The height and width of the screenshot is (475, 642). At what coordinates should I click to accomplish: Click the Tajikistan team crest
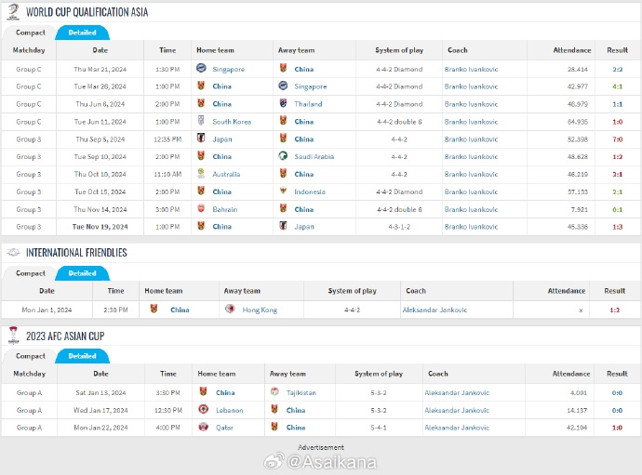(274, 392)
